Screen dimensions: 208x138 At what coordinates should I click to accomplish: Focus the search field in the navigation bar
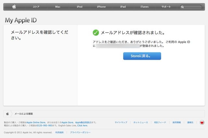pyautogui.click(x=191, y=7)
